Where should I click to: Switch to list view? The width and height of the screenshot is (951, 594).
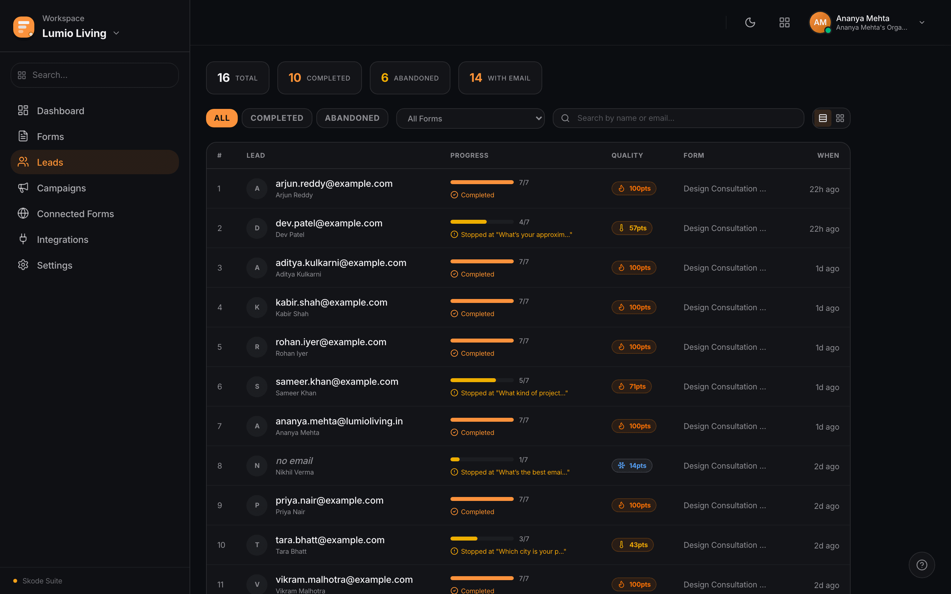coord(823,118)
